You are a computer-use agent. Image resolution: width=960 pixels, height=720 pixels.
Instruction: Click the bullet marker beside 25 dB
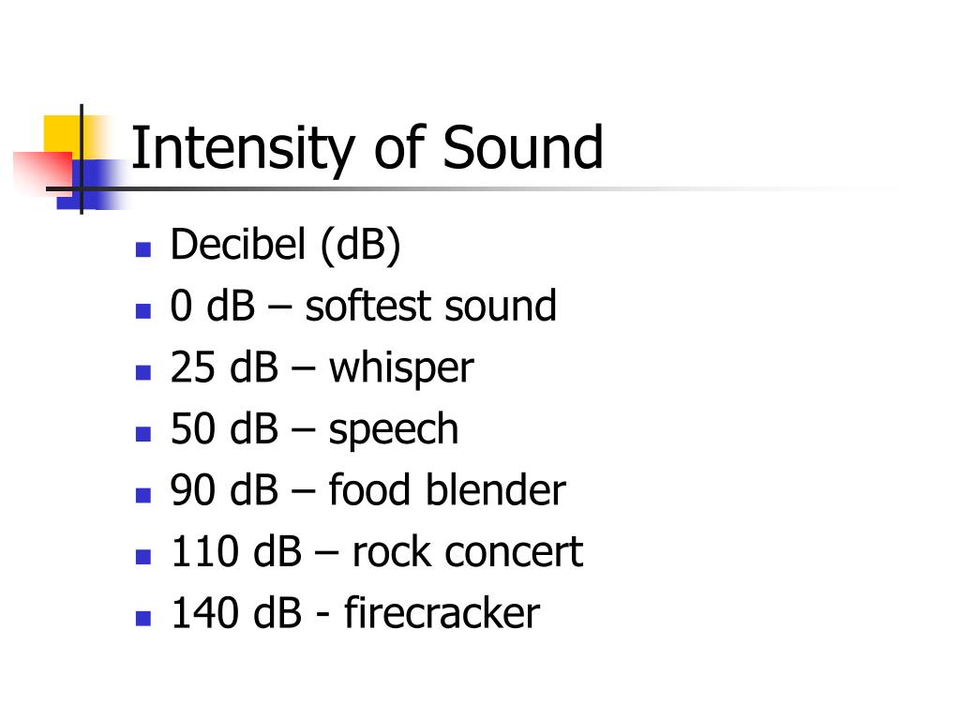[143, 372]
